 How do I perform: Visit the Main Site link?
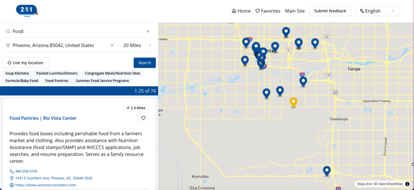[x=295, y=11]
